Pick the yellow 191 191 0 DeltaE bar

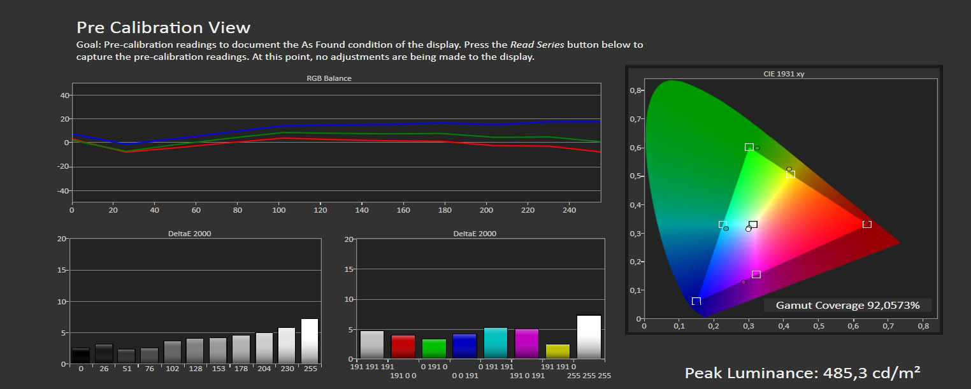[557, 351]
